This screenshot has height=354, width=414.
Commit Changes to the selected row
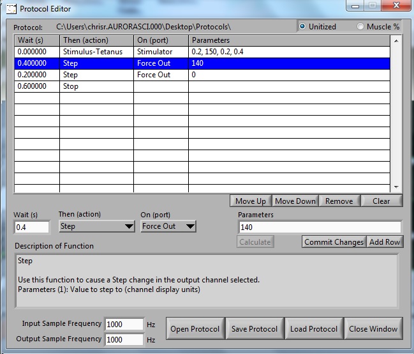(x=334, y=242)
